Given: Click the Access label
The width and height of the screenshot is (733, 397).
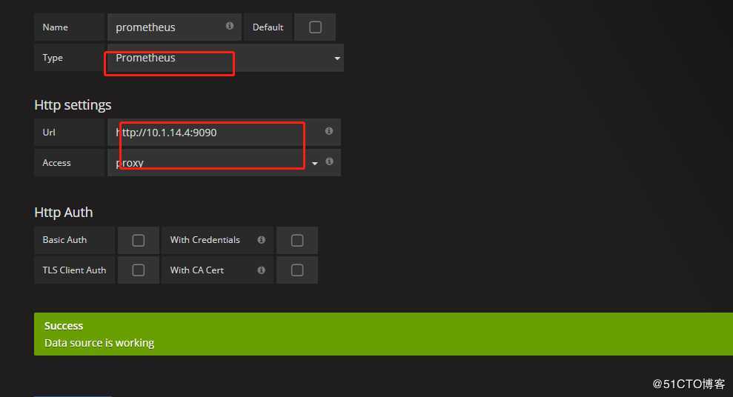Looking at the screenshot, I should coord(56,162).
